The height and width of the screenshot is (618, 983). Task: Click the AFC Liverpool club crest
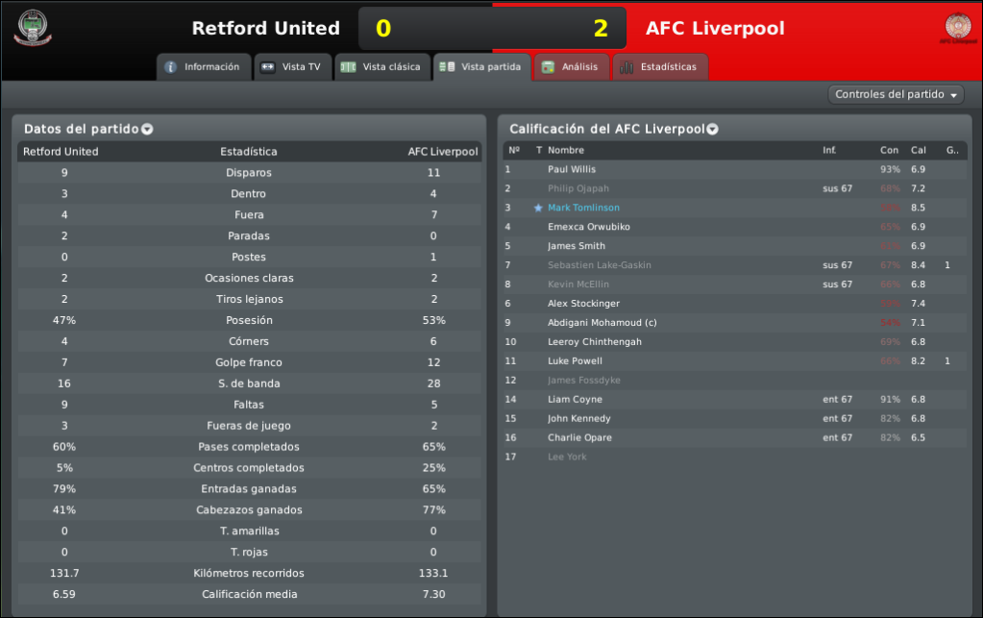pyautogui.click(x=958, y=28)
